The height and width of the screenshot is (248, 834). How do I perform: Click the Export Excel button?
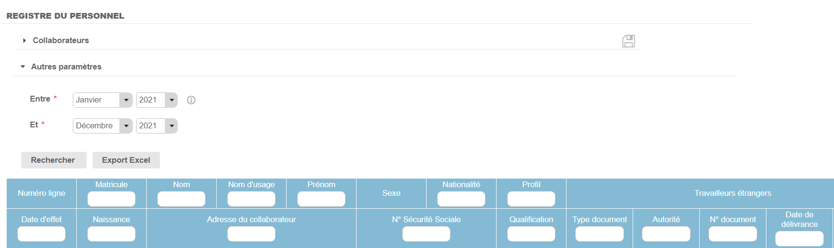[126, 160]
